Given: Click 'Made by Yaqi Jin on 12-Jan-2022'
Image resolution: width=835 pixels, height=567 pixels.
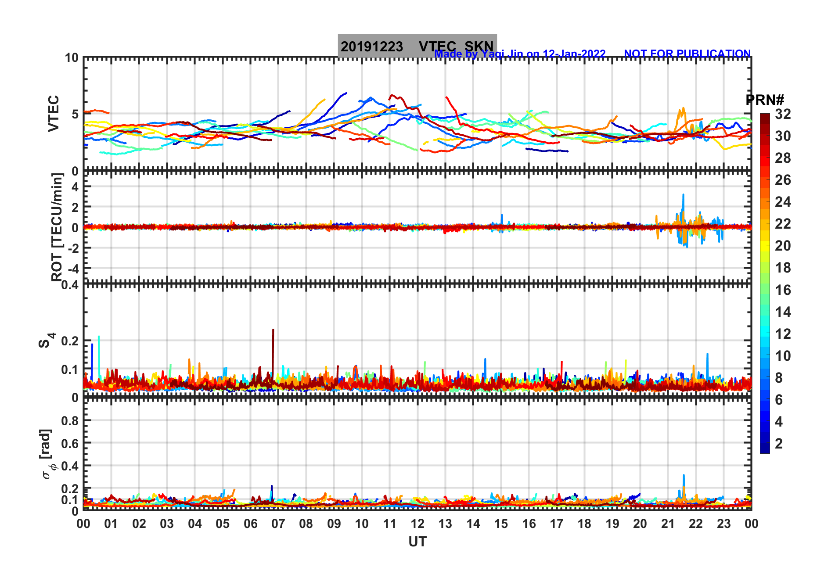Looking at the screenshot, I should pos(520,54).
